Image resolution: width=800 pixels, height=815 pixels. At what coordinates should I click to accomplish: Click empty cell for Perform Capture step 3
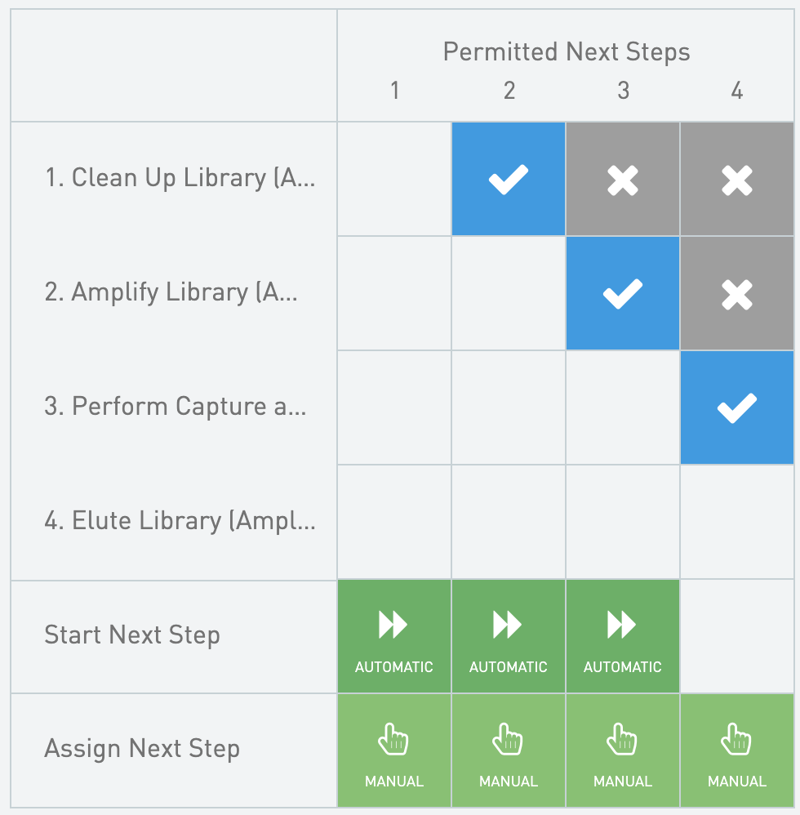point(622,407)
